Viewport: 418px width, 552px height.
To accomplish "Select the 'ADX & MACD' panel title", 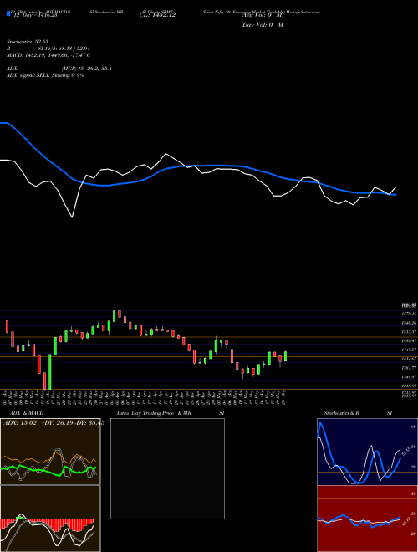I will click(x=27, y=413).
